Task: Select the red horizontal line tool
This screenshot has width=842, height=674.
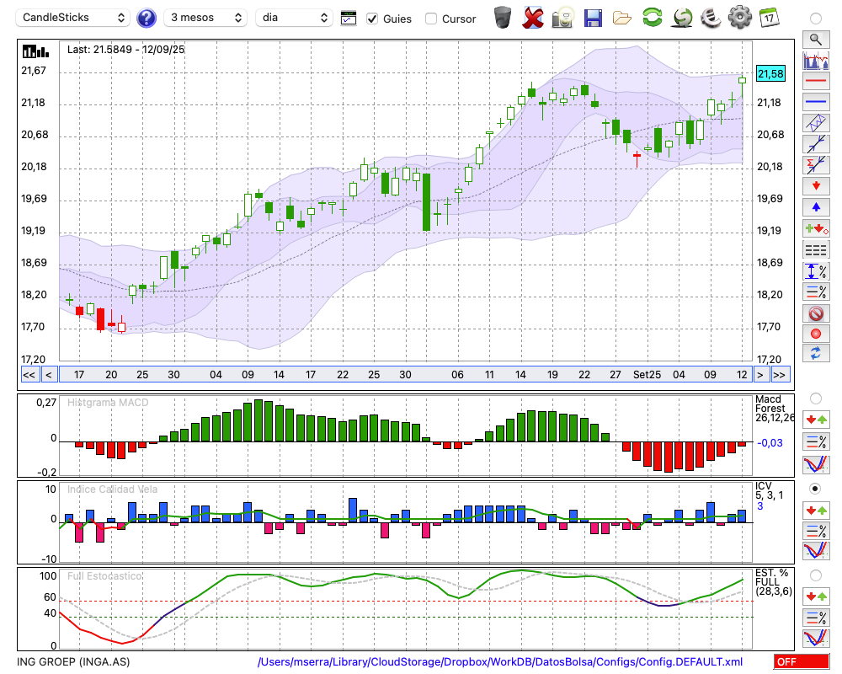Action: pos(816,81)
